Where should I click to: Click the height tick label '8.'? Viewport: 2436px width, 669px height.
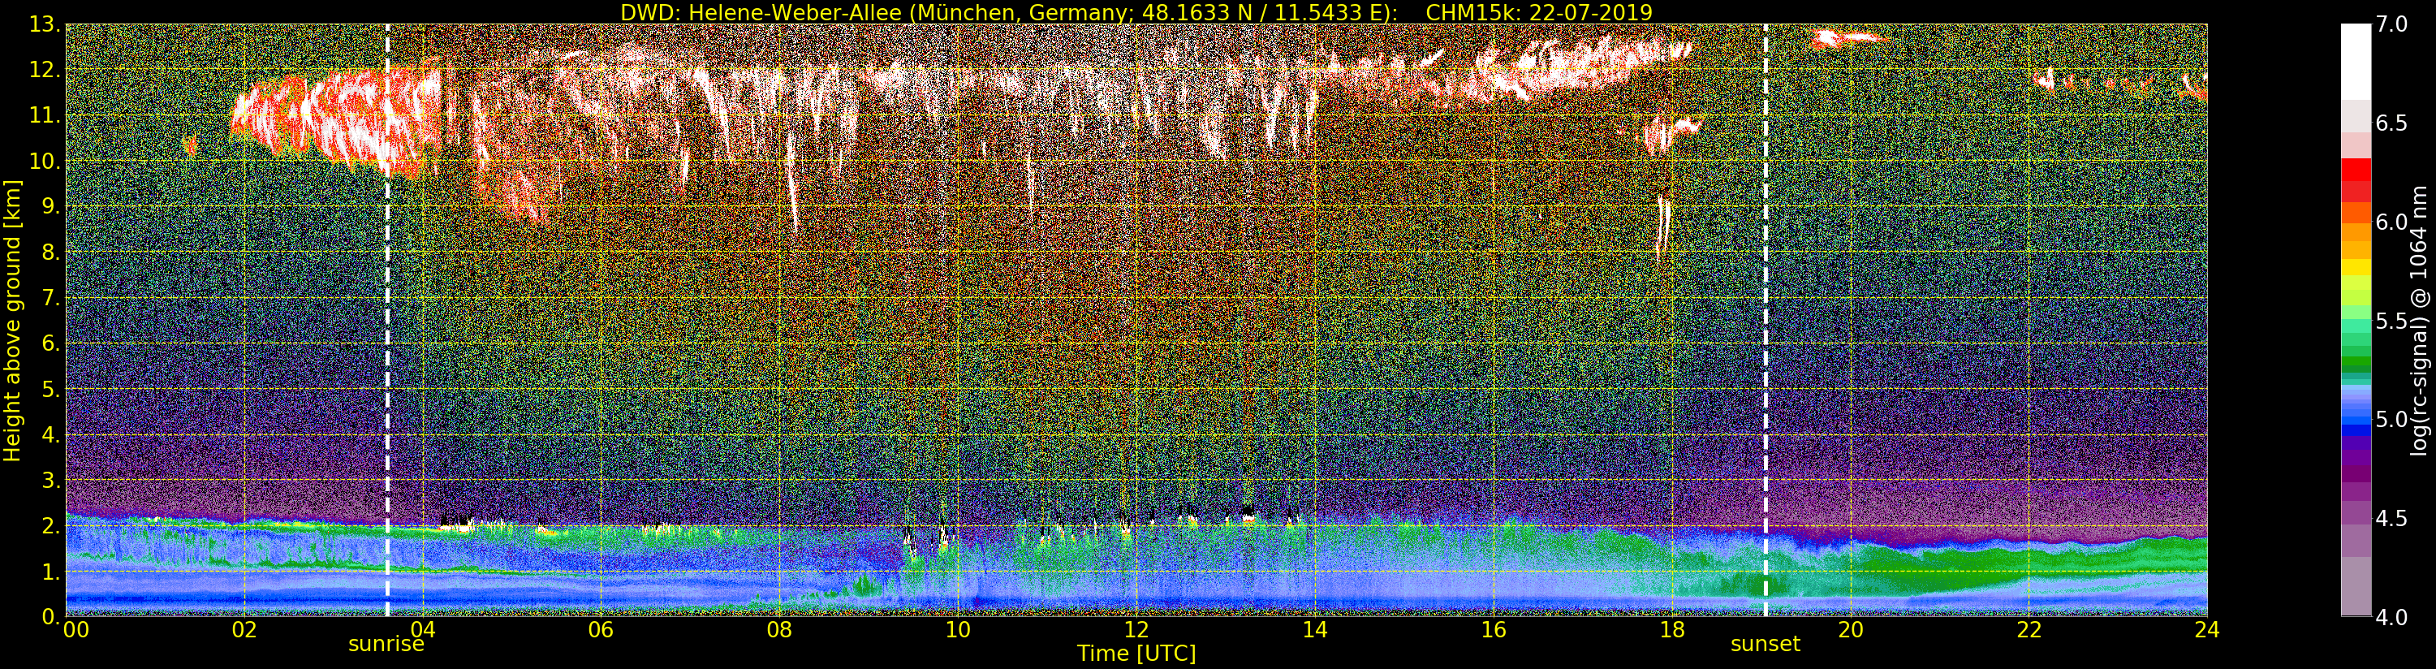tap(51, 252)
